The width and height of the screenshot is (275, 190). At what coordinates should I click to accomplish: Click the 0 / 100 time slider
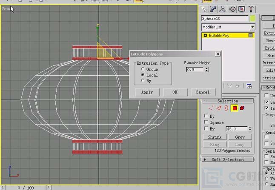pos(26,188)
